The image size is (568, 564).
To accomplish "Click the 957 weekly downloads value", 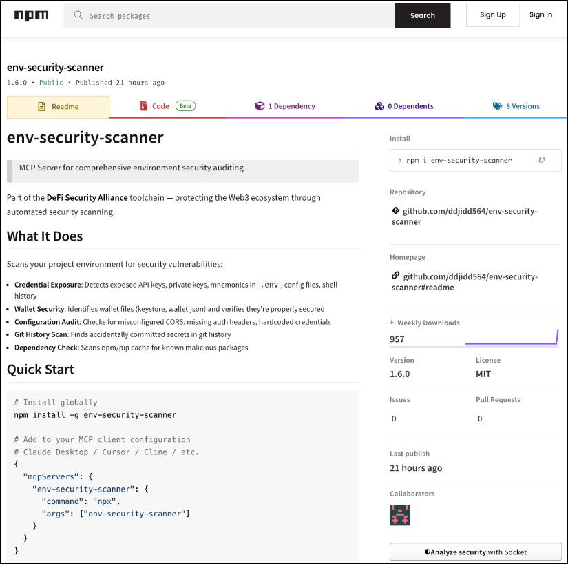I will (x=397, y=339).
